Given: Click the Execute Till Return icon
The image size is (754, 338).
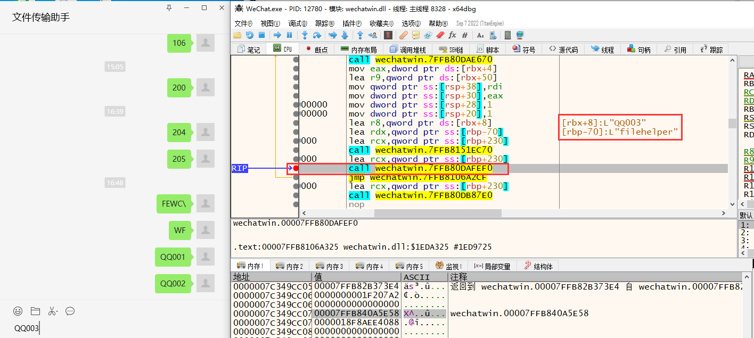Looking at the screenshot, I should pyautogui.click(x=360, y=35).
